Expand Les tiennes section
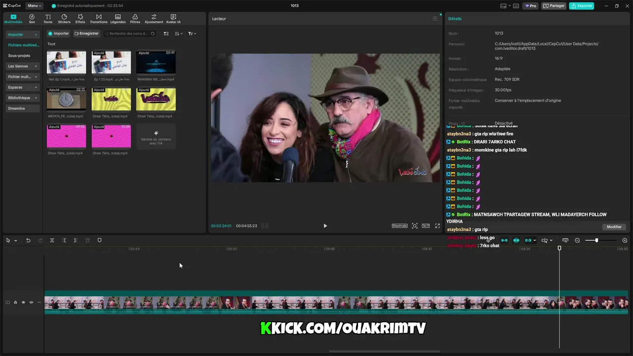The image size is (633, 356). coord(23,66)
